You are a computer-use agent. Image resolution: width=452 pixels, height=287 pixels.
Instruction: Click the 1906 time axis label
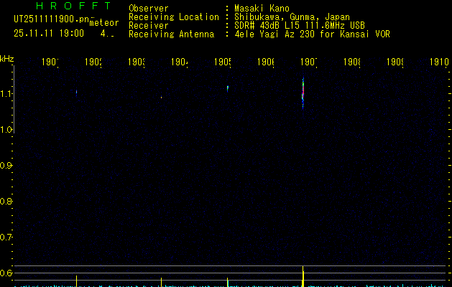click(x=266, y=62)
